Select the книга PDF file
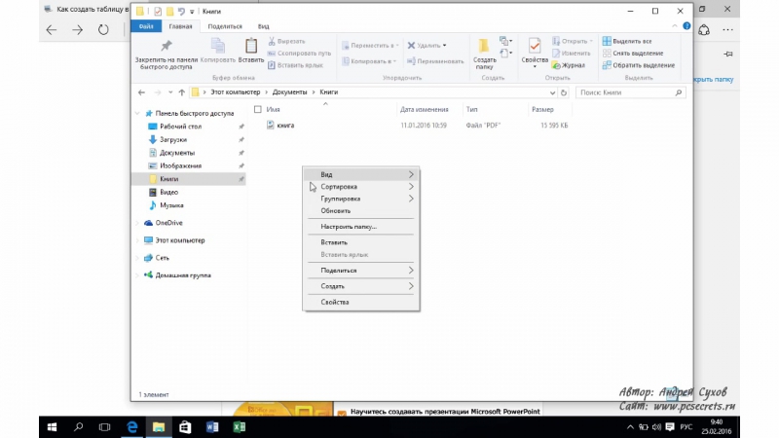 (x=285, y=126)
